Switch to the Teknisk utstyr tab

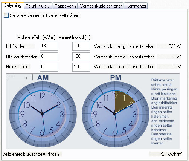pyautogui.click(x=38, y=6)
